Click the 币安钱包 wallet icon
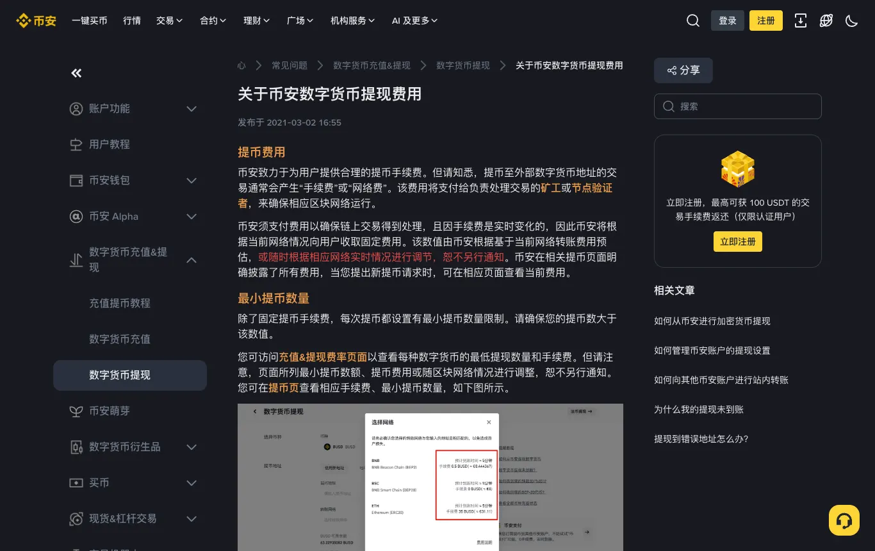Image resolution: width=875 pixels, height=551 pixels. [x=76, y=181]
